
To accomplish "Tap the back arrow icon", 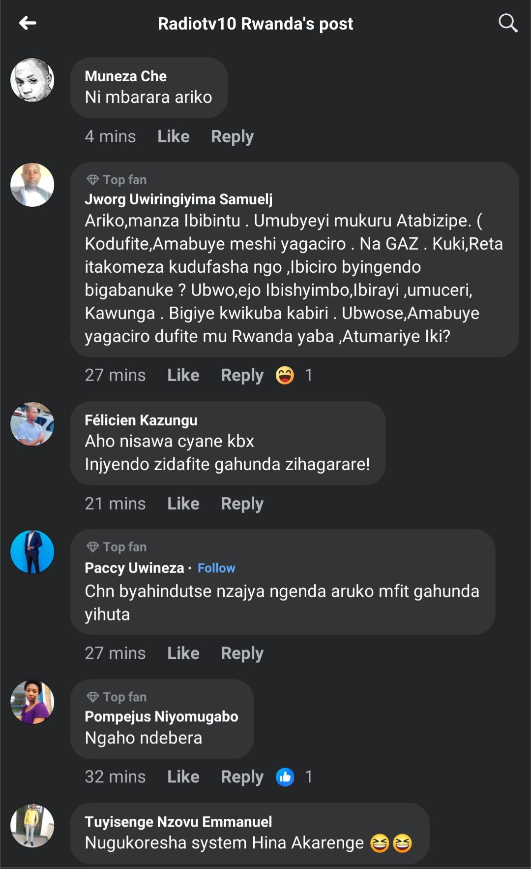I will tap(28, 23).
